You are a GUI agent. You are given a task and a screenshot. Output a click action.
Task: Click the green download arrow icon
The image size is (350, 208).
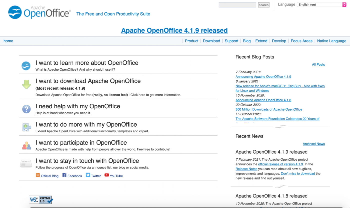tap(26, 84)
